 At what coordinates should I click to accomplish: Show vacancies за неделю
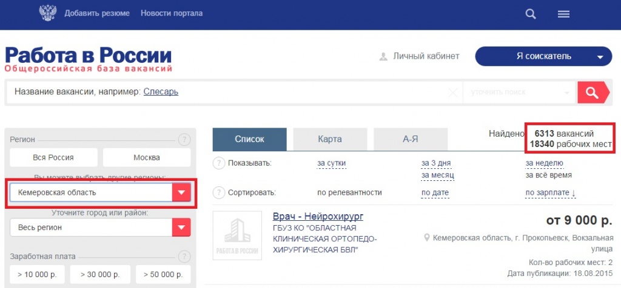(x=544, y=163)
